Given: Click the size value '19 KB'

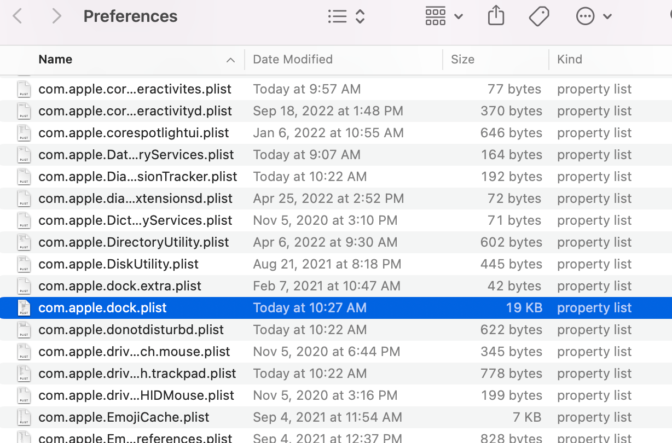Looking at the screenshot, I should coord(524,308).
